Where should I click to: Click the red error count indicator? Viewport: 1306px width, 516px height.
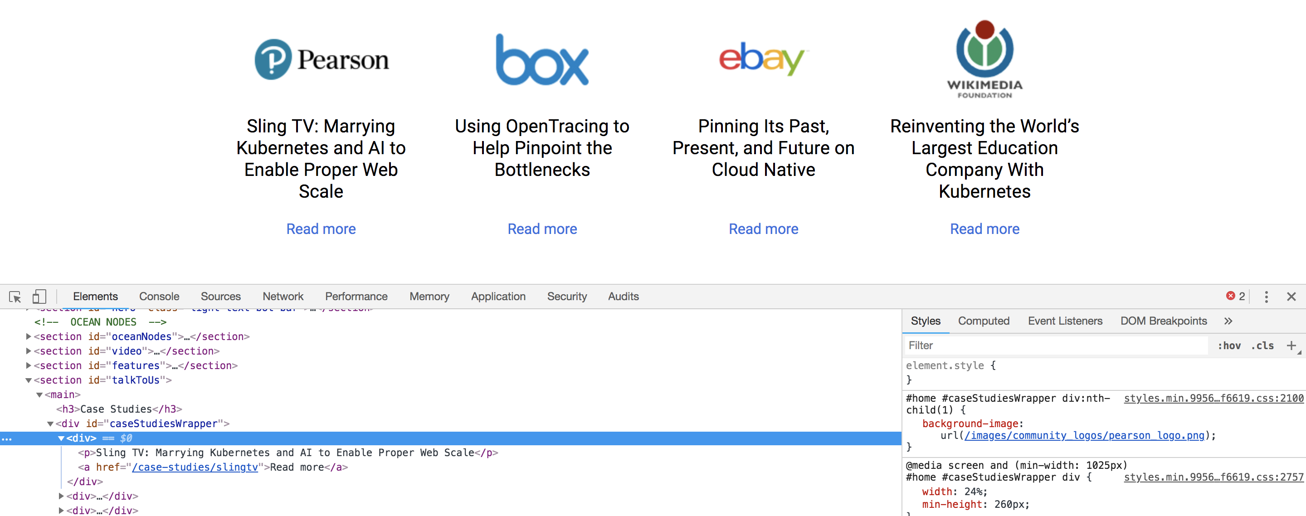pyautogui.click(x=1236, y=296)
